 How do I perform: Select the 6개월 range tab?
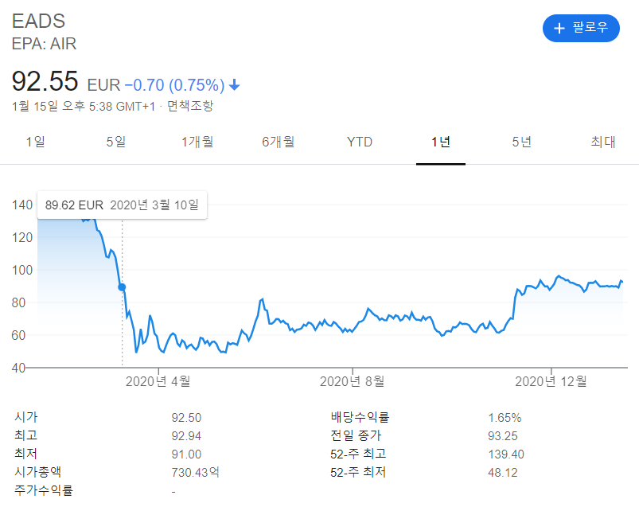(278, 142)
